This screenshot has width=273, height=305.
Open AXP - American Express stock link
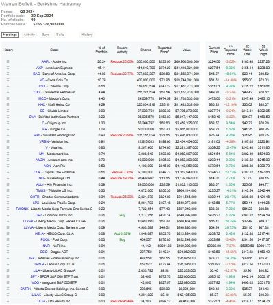click(x=54, y=68)
